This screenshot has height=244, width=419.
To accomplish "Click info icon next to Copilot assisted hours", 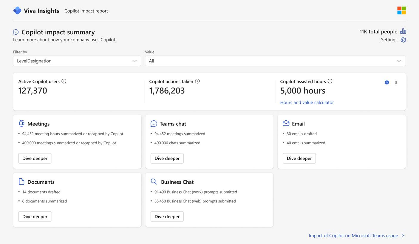I will pos(330,81).
